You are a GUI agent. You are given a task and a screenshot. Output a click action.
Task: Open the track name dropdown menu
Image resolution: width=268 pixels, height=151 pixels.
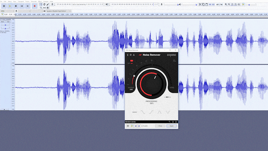click(x=6, y=19)
